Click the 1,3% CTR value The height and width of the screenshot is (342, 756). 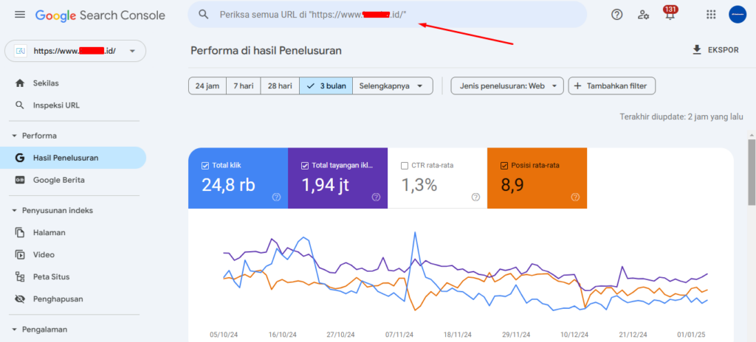[x=419, y=186]
